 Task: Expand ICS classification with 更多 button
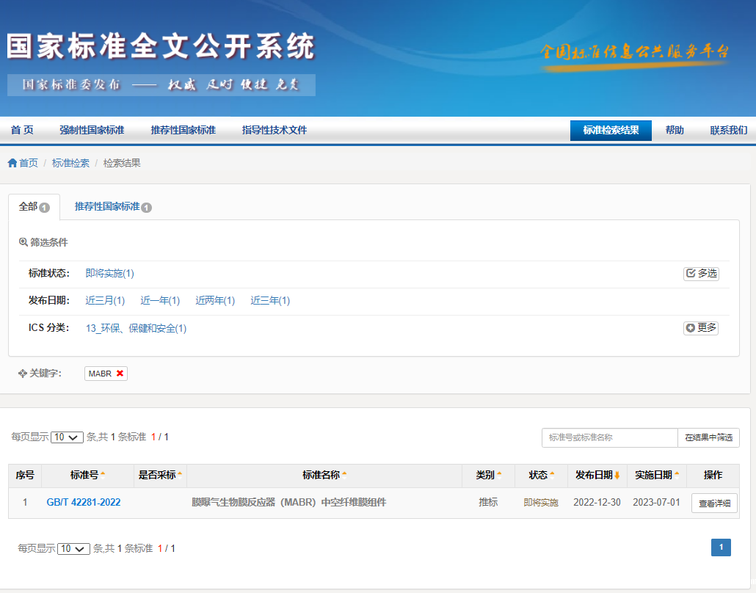point(701,328)
